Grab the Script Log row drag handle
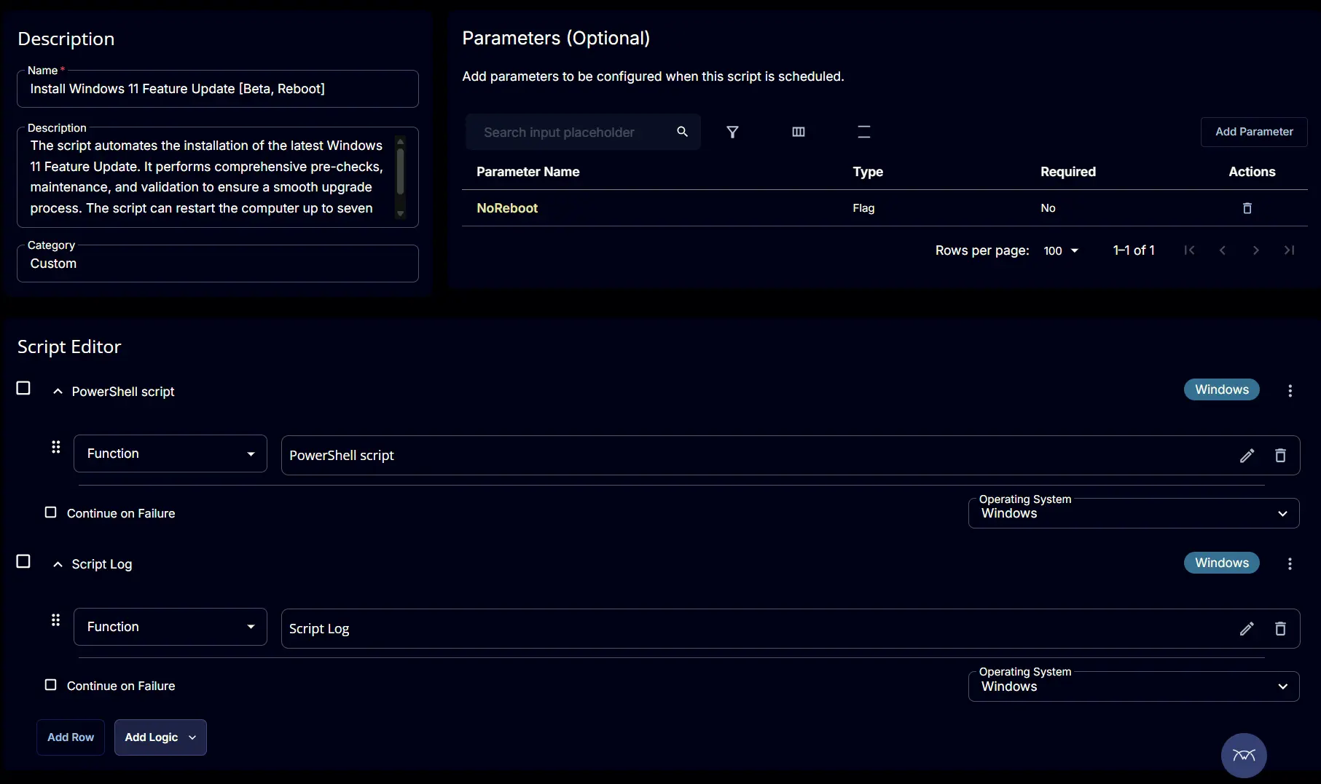 [x=55, y=620]
